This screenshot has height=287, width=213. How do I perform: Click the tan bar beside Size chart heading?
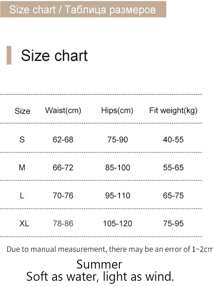click(x=9, y=55)
